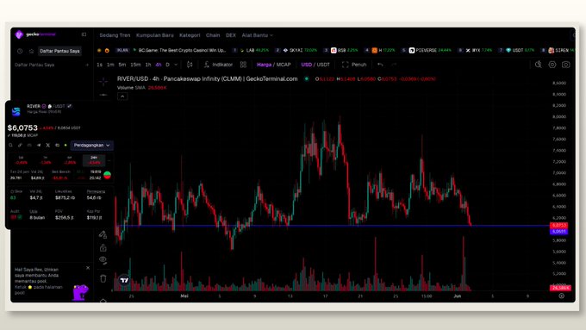Expand more timeframes dropdown arrow
This screenshot has height=330, width=586.
pyautogui.click(x=176, y=65)
